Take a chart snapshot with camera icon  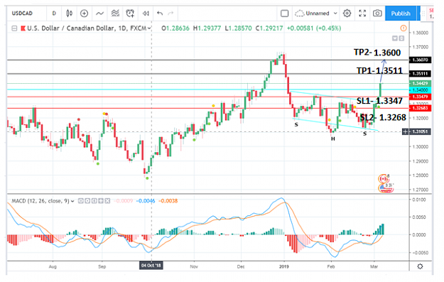(377, 13)
